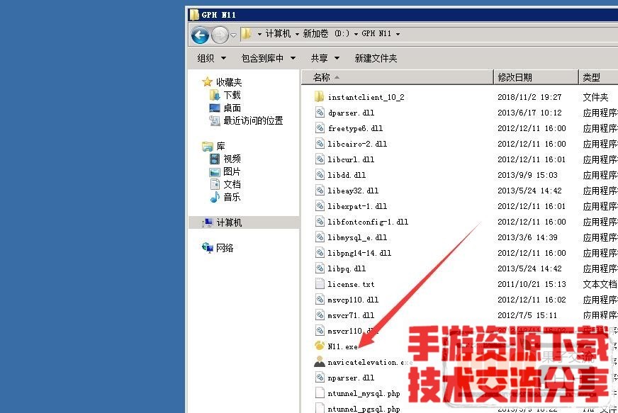The width and height of the screenshot is (618, 413).
Task: Sort by the 修改日期 column header
Action: tap(536, 77)
